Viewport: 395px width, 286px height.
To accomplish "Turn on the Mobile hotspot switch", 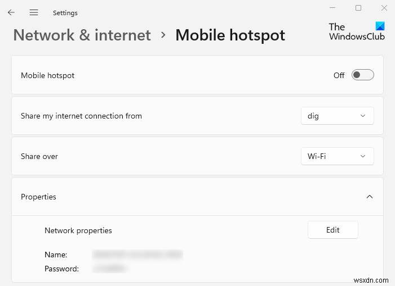I will [x=362, y=75].
